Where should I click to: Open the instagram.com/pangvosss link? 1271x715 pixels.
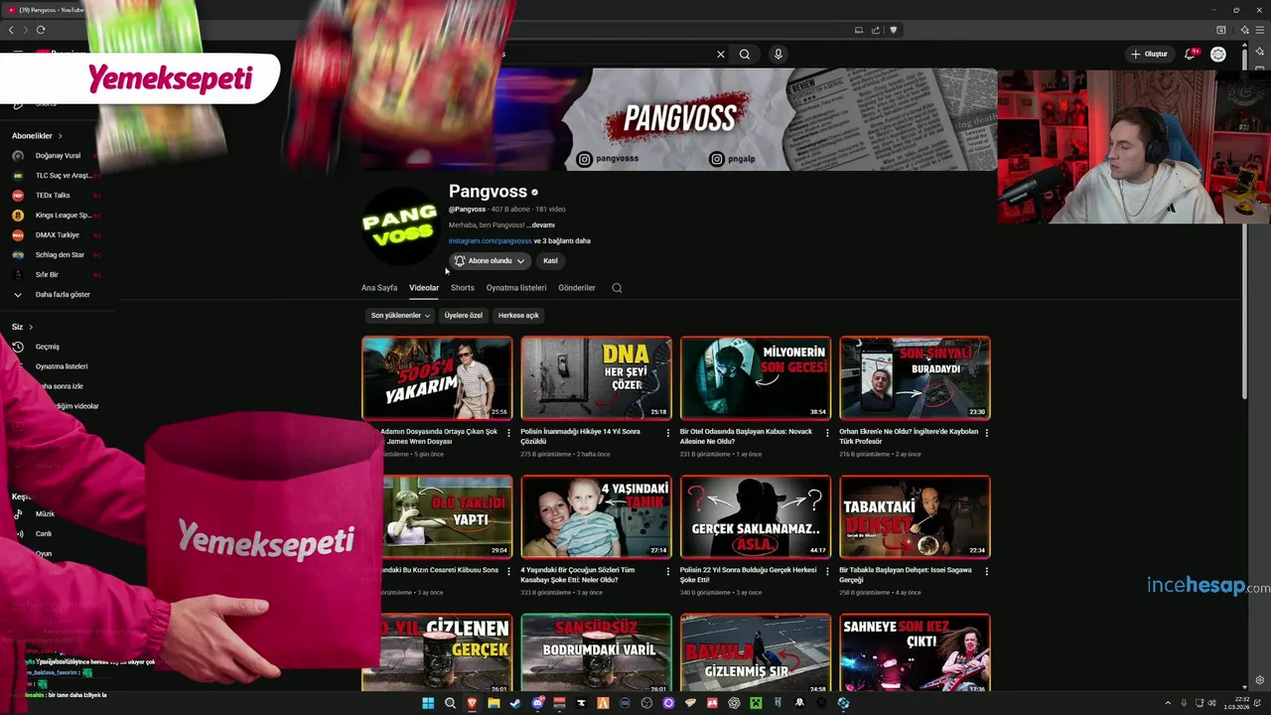(x=491, y=241)
